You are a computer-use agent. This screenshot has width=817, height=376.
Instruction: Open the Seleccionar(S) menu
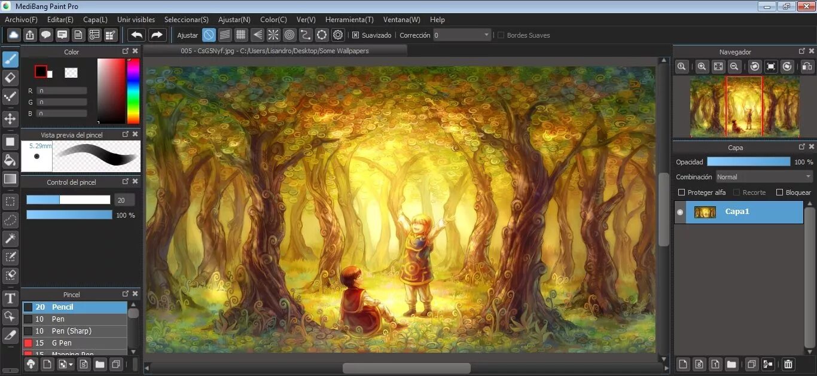(187, 20)
